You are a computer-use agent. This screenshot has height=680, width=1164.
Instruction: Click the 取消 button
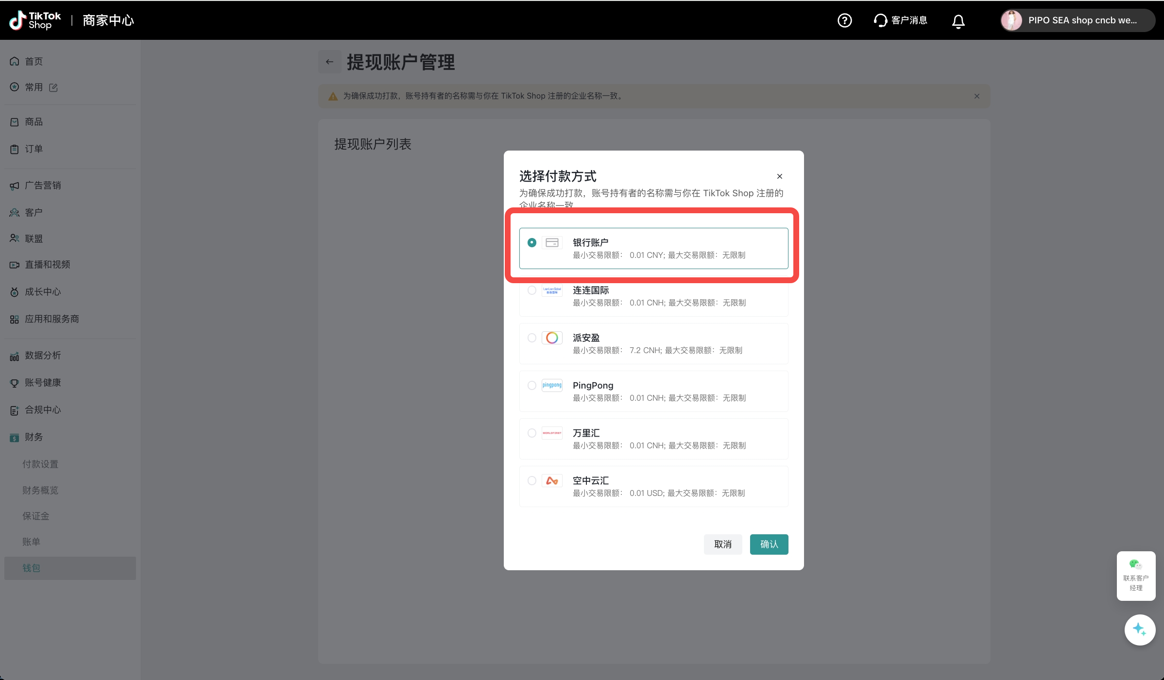(x=722, y=544)
